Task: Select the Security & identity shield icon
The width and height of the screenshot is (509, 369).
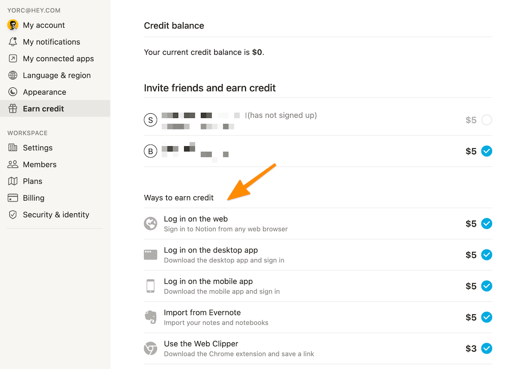Action: [13, 215]
